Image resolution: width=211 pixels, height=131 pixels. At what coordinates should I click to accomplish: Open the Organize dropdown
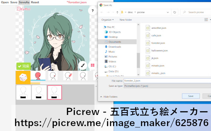(x=107, y=20)
